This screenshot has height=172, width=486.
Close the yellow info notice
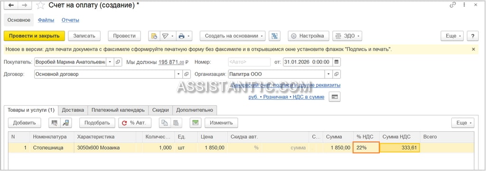click(473, 49)
